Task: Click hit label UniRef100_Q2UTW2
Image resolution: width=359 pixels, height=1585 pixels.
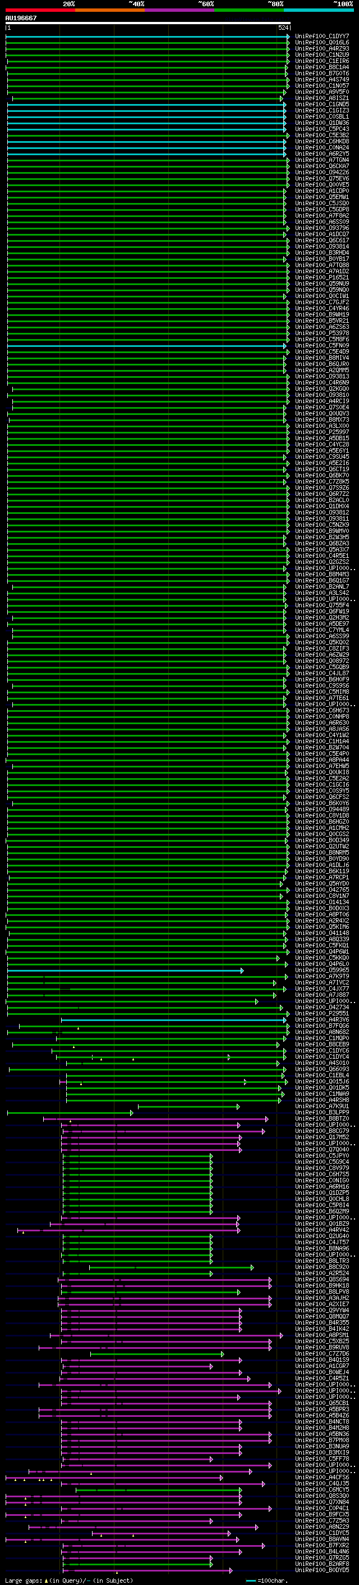Action: 322,847
